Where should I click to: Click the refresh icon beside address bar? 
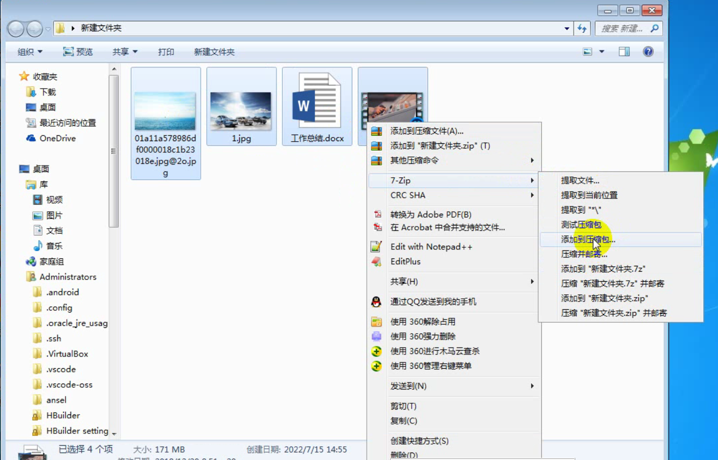[x=582, y=28]
